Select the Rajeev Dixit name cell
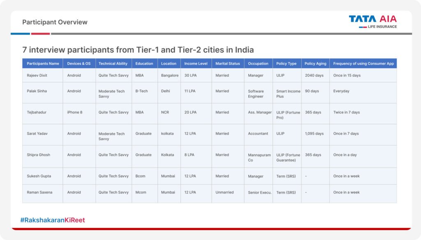 point(37,76)
